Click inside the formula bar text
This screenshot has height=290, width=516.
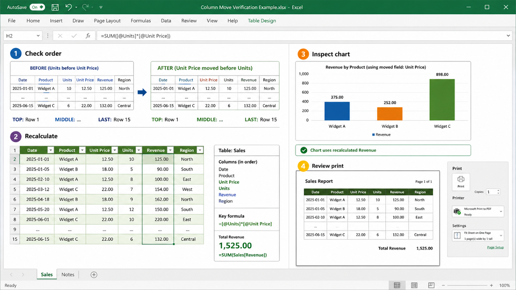click(136, 36)
